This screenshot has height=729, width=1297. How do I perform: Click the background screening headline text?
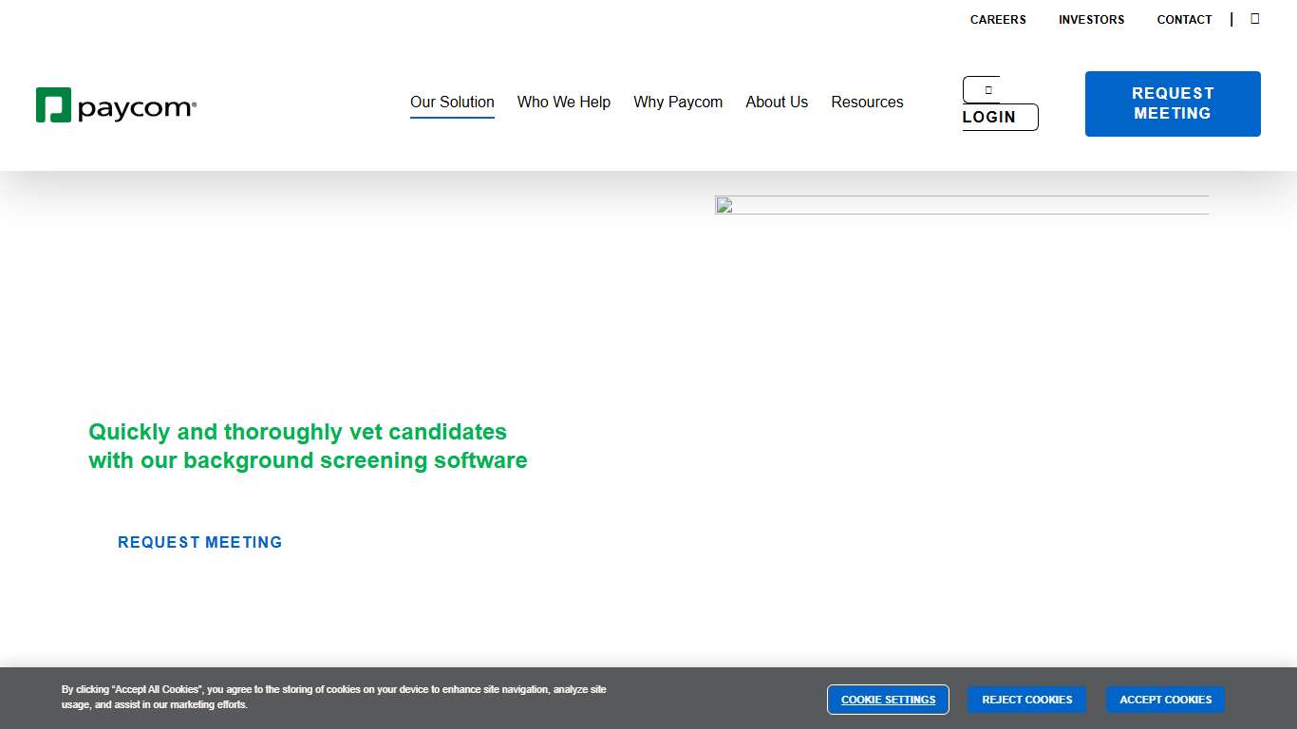307,446
